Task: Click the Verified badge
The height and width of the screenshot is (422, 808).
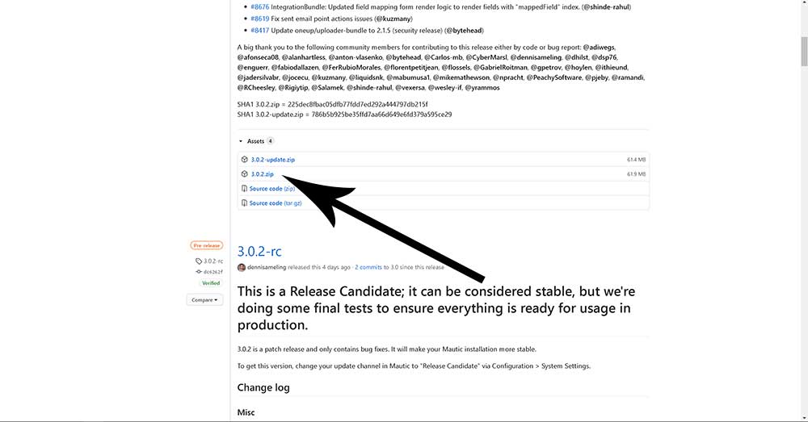Action: [211, 283]
